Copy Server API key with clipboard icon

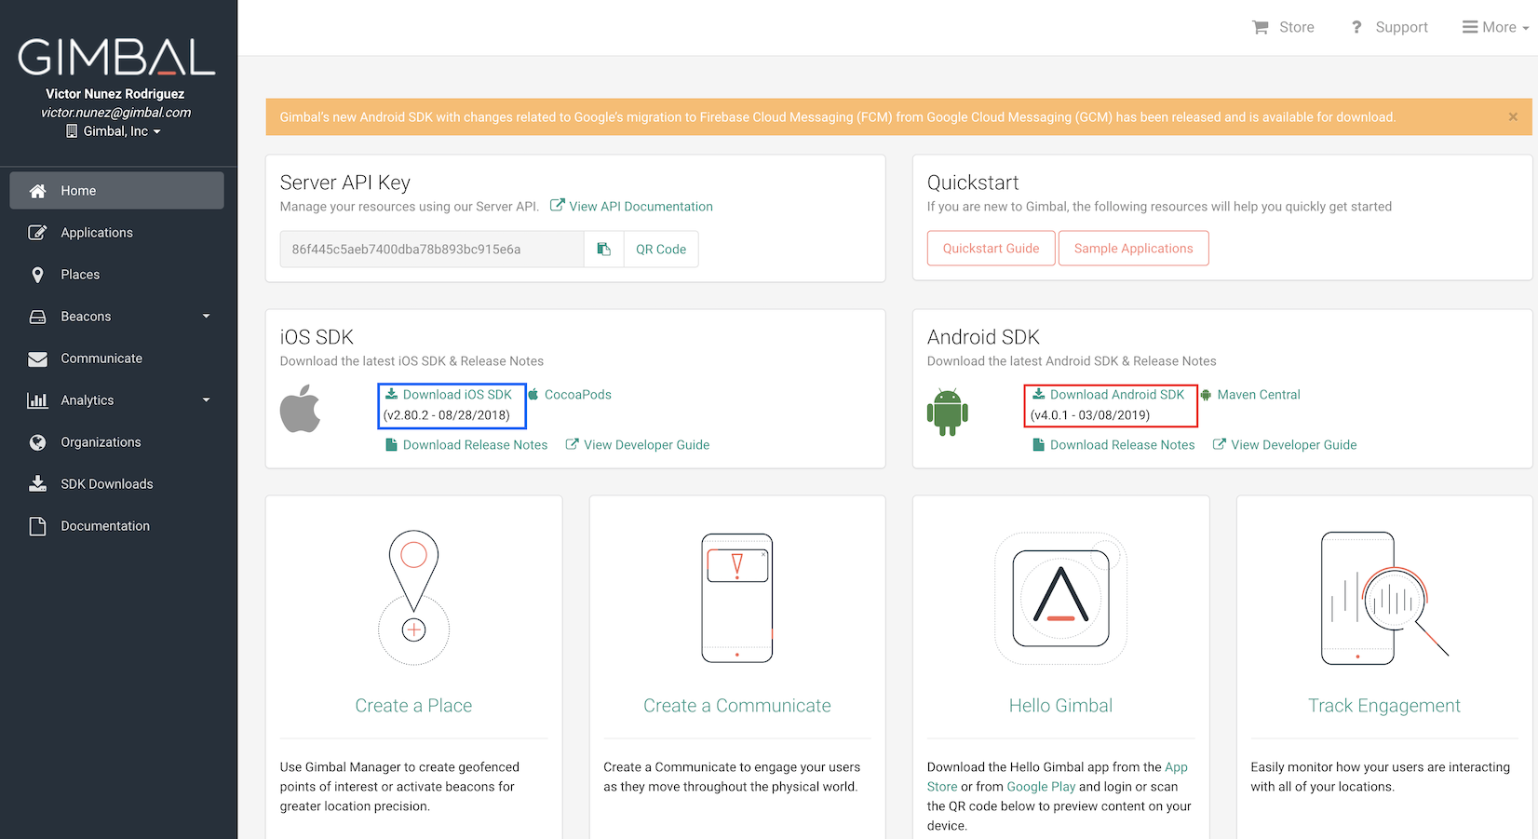[x=603, y=249]
